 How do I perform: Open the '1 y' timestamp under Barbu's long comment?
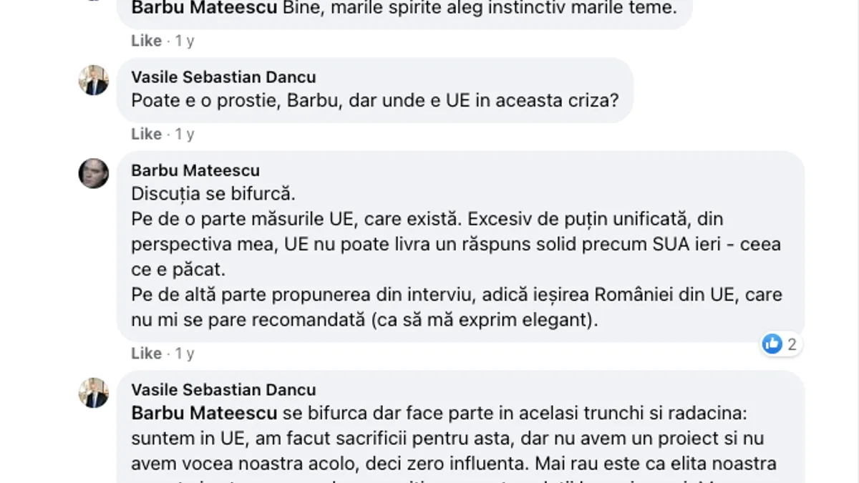pyautogui.click(x=185, y=353)
